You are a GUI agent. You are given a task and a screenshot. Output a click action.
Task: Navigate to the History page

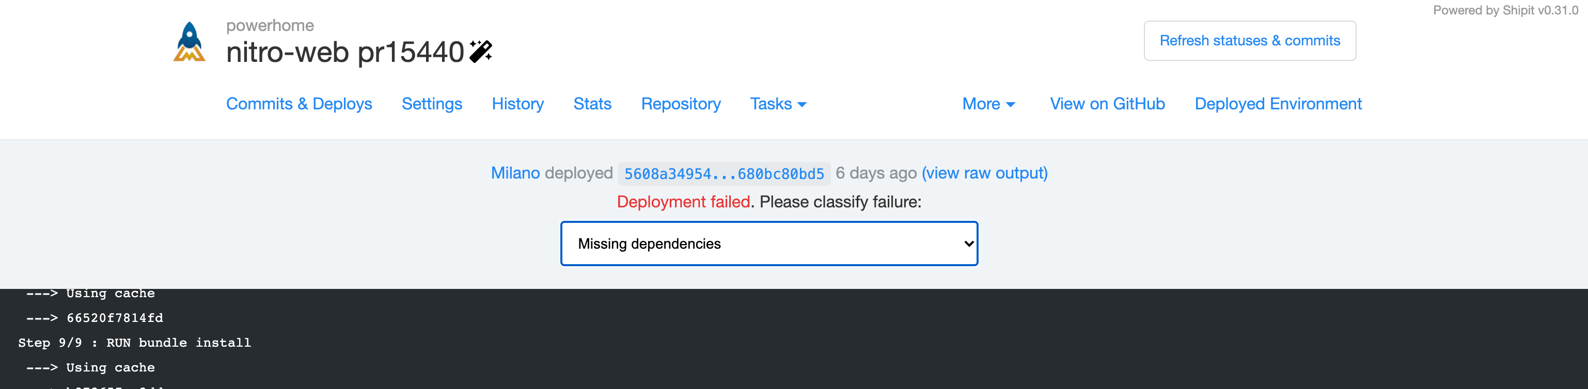pyautogui.click(x=517, y=104)
